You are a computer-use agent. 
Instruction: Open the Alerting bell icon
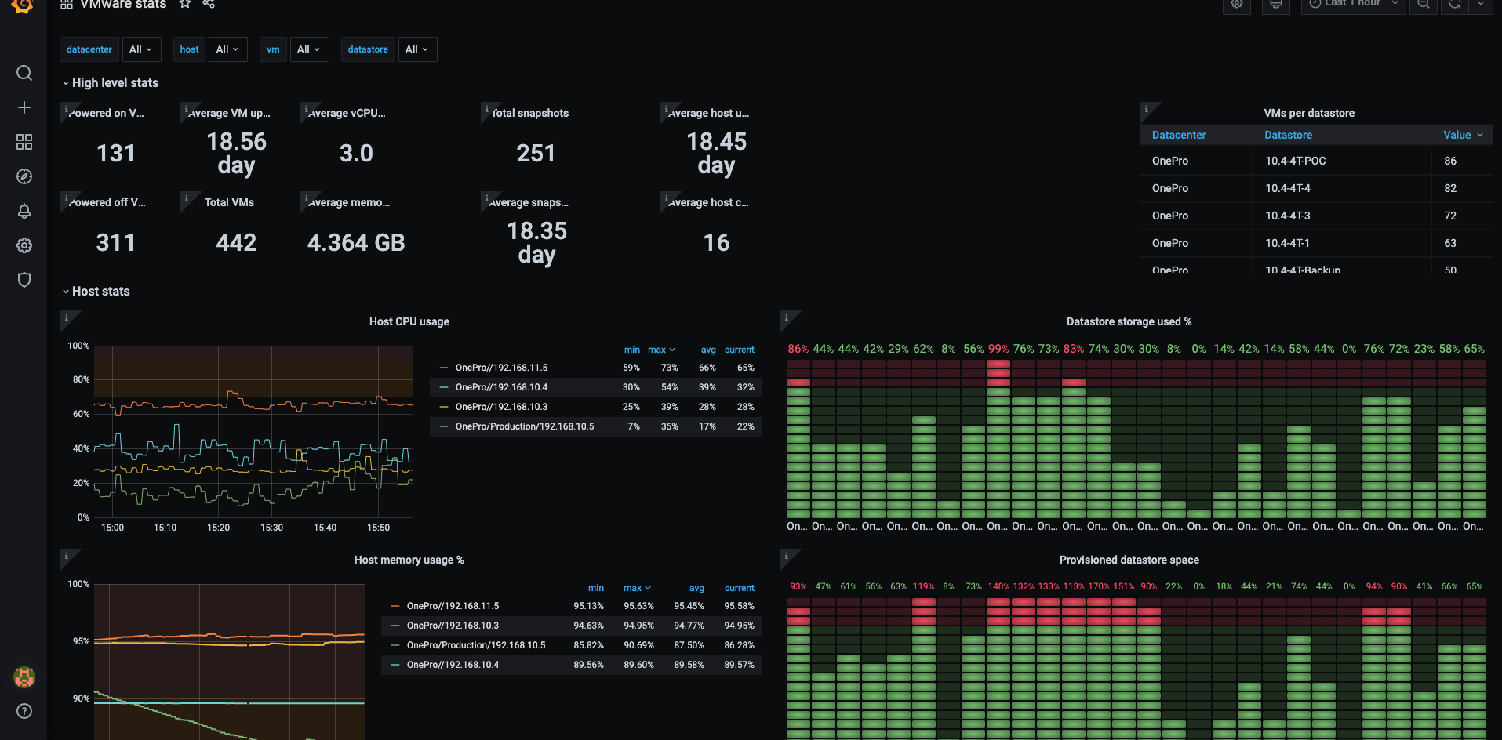tap(24, 211)
